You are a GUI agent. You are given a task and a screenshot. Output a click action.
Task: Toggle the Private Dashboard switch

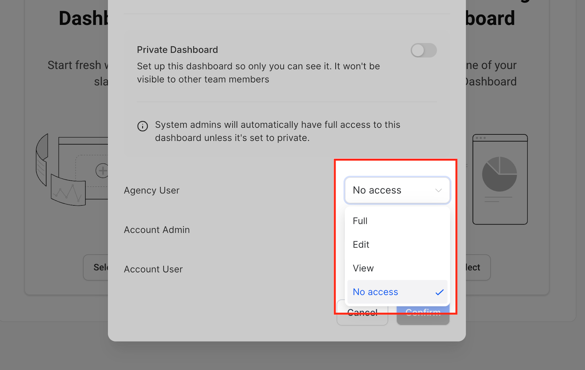(423, 50)
